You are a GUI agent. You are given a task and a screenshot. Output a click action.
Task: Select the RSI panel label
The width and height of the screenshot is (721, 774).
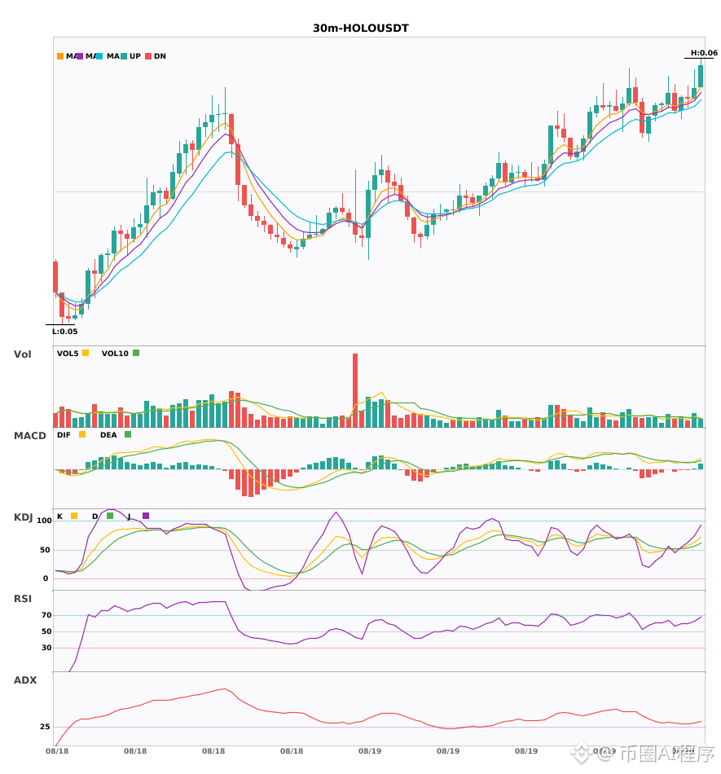(23, 599)
